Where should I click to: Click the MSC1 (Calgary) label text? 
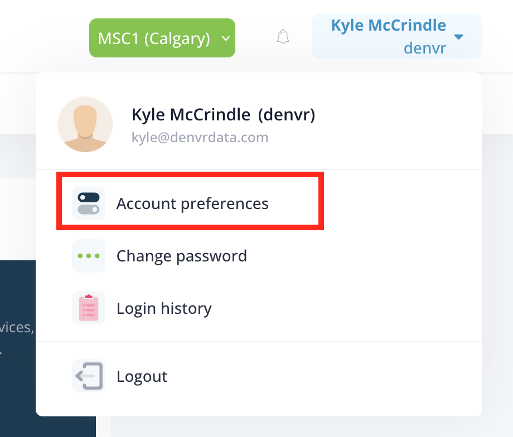[x=154, y=38]
